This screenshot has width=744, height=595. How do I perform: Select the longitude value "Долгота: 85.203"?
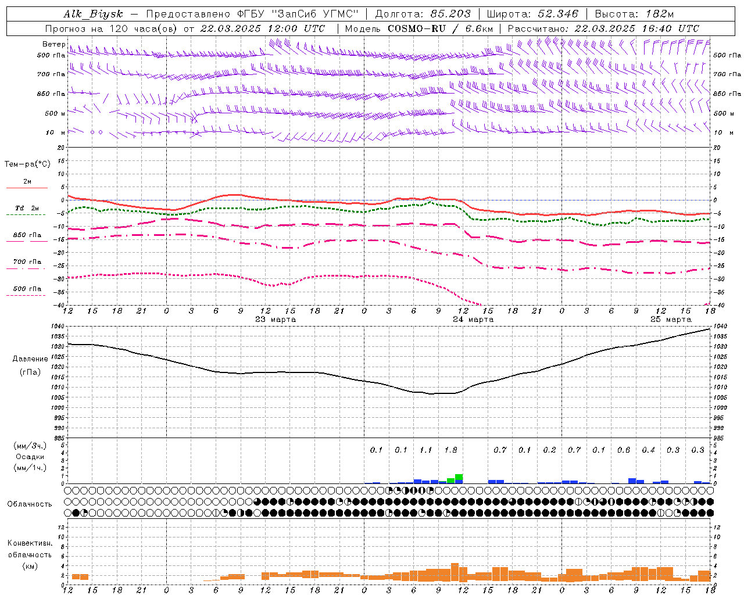423,14
